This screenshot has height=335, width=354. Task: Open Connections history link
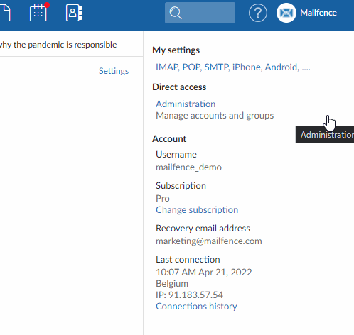click(x=196, y=307)
